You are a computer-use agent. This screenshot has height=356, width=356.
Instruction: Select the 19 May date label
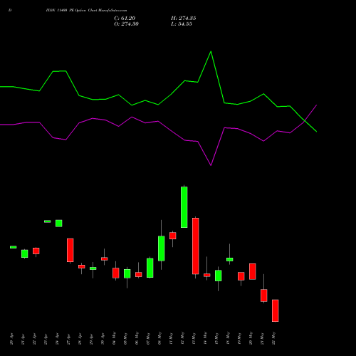click(240, 338)
